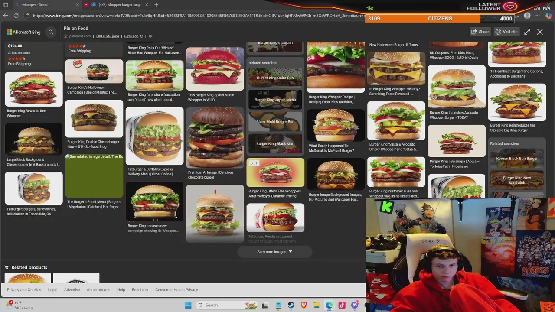555x312 pixels.
Task: Open 'Consumer Health Privacy' footer link
Action: pyautogui.click(x=176, y=290)
